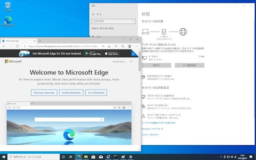Switch to Settings gear on taskbar
256x160 pixels.
[x=131, y=157]
